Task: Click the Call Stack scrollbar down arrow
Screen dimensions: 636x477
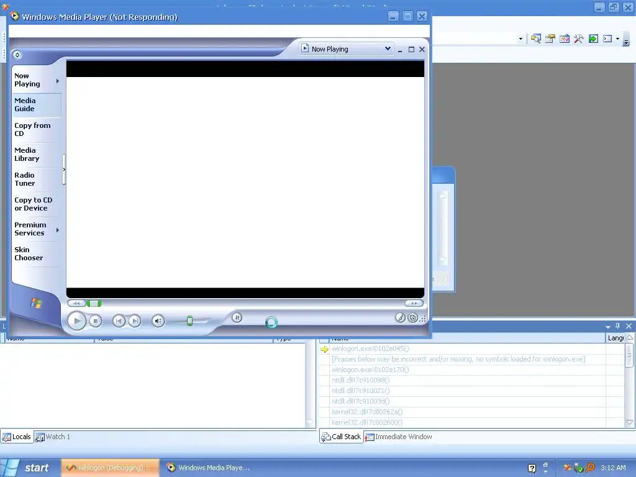Action: point(630,422)
